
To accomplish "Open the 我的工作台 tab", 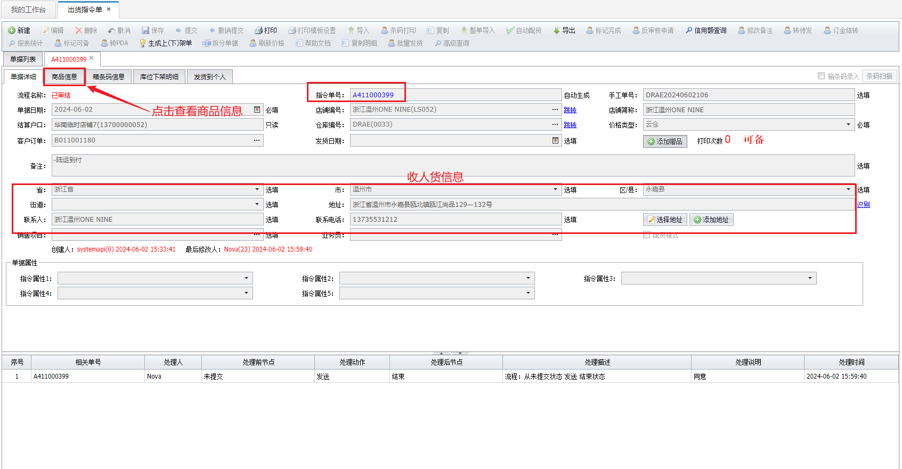I will [28, 10].
